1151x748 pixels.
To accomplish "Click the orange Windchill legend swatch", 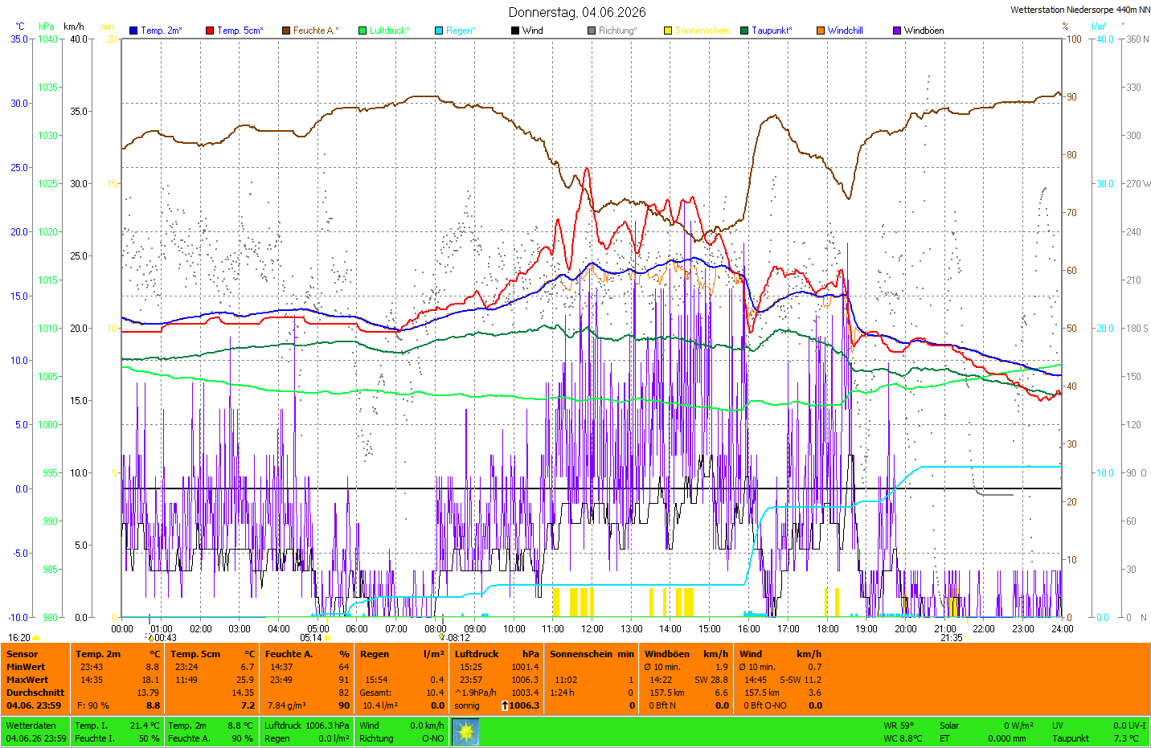I will pyautogui.click(x=821, y=31).
